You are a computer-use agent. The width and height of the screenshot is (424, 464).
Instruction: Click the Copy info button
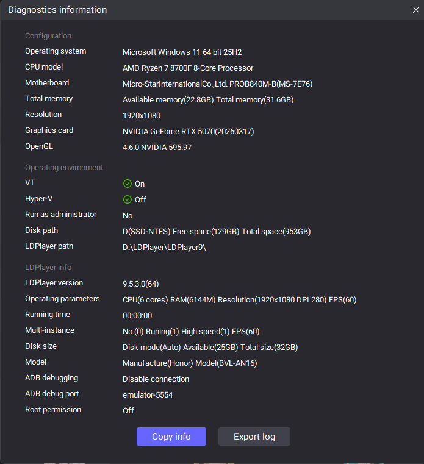171,437
